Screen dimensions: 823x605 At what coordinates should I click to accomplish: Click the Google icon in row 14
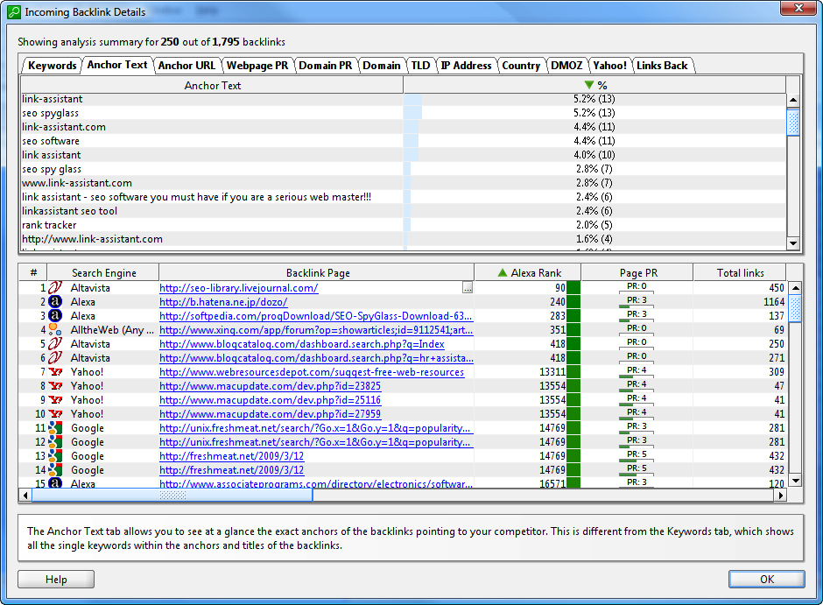[55, 470]
